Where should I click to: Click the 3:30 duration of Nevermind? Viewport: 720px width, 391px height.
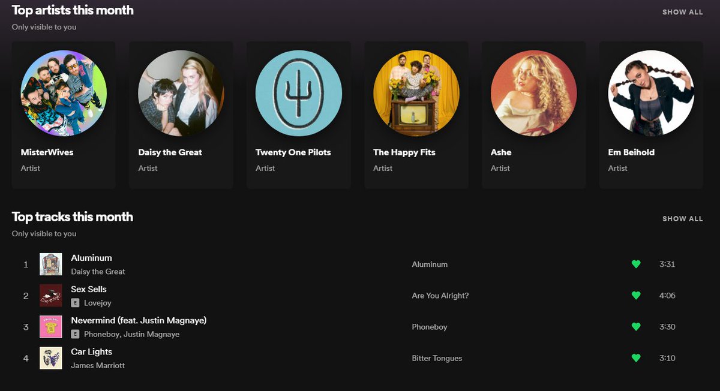click(667, 327)
